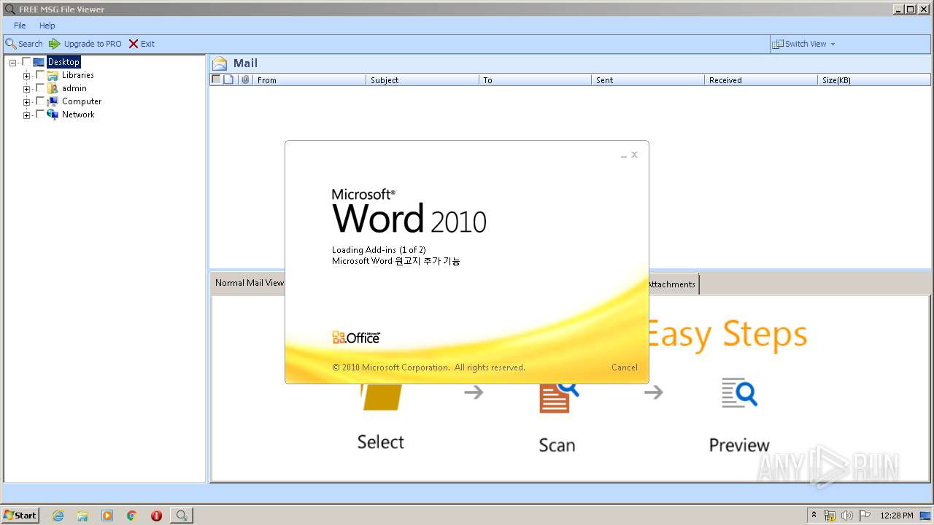Select the admin label in tree
This screenshot has height=525, width=934.
[x=74, y=88]
